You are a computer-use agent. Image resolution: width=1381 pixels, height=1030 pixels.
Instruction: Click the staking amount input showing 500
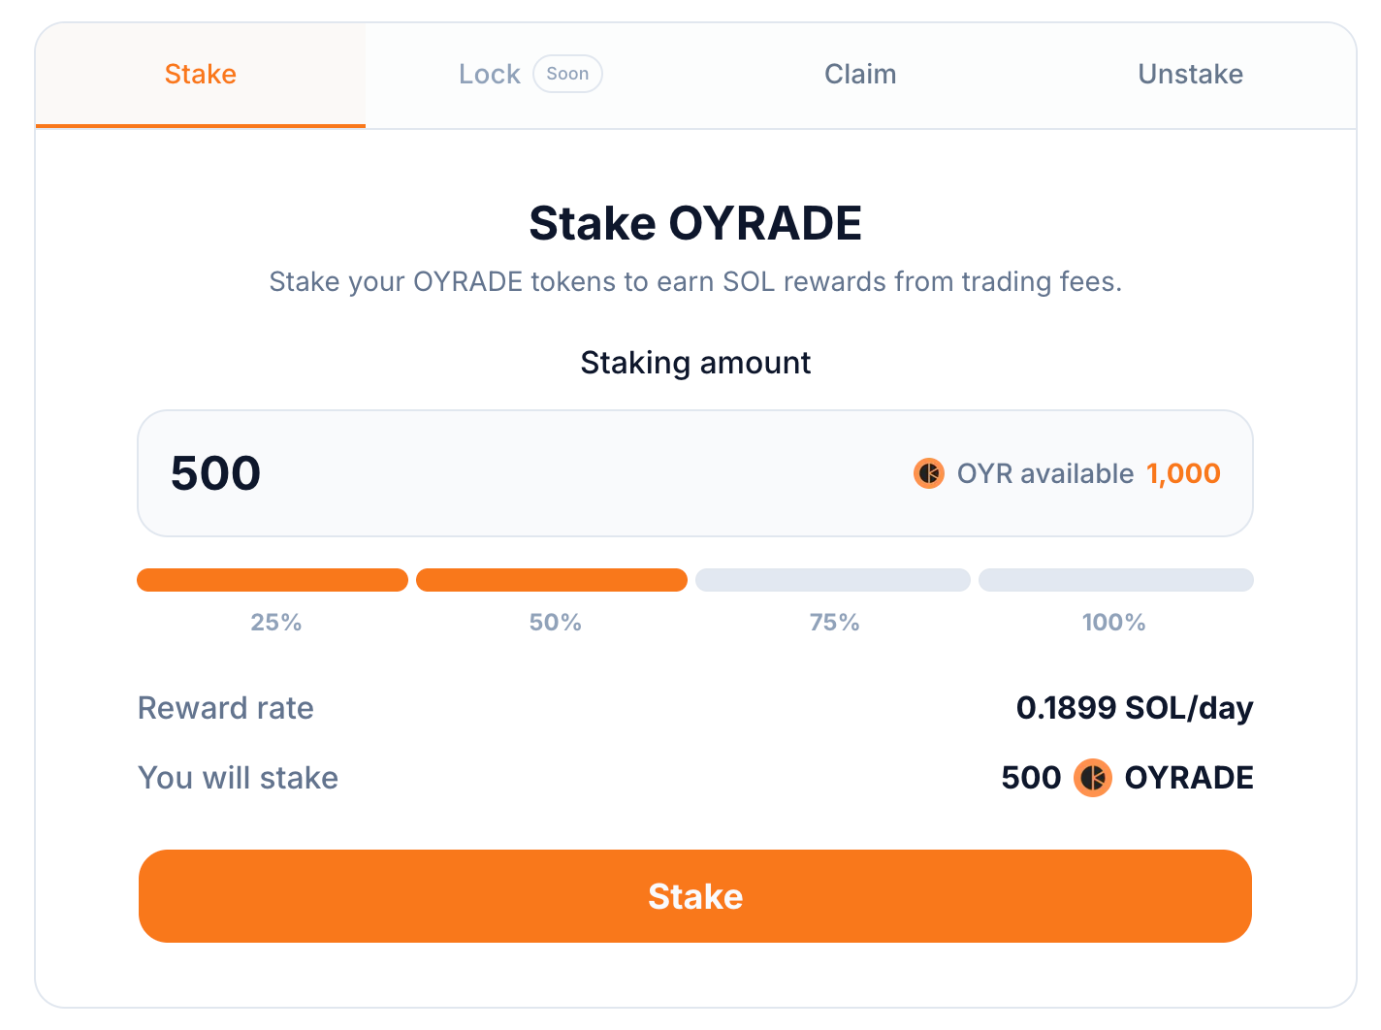[485, 473]
